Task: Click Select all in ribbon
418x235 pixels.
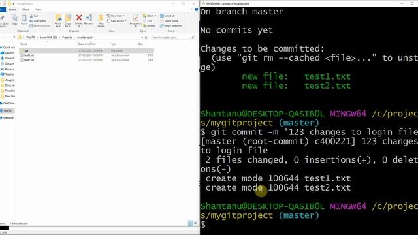Action: point(167,16)
